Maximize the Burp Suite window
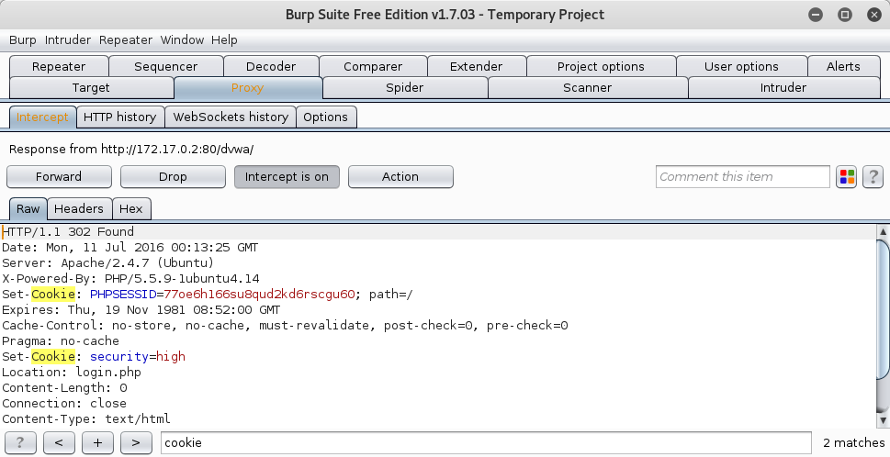 point(845,15)
